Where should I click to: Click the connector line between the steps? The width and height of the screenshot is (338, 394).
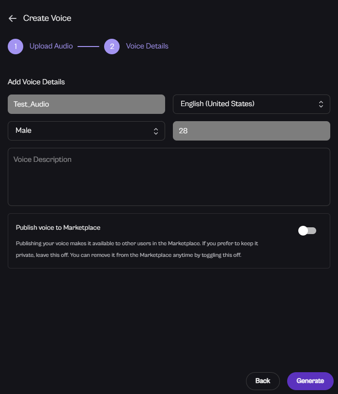[x=88, y=47]
